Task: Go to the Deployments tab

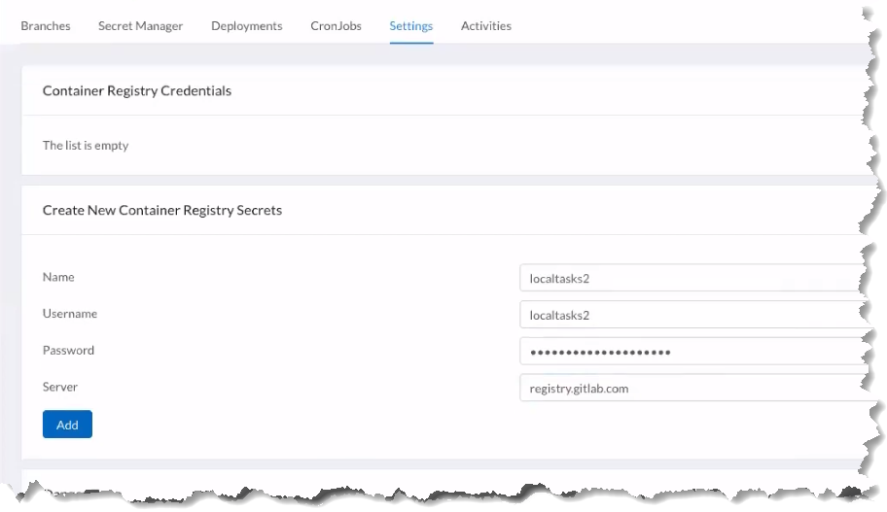Action: coord(246,26)
